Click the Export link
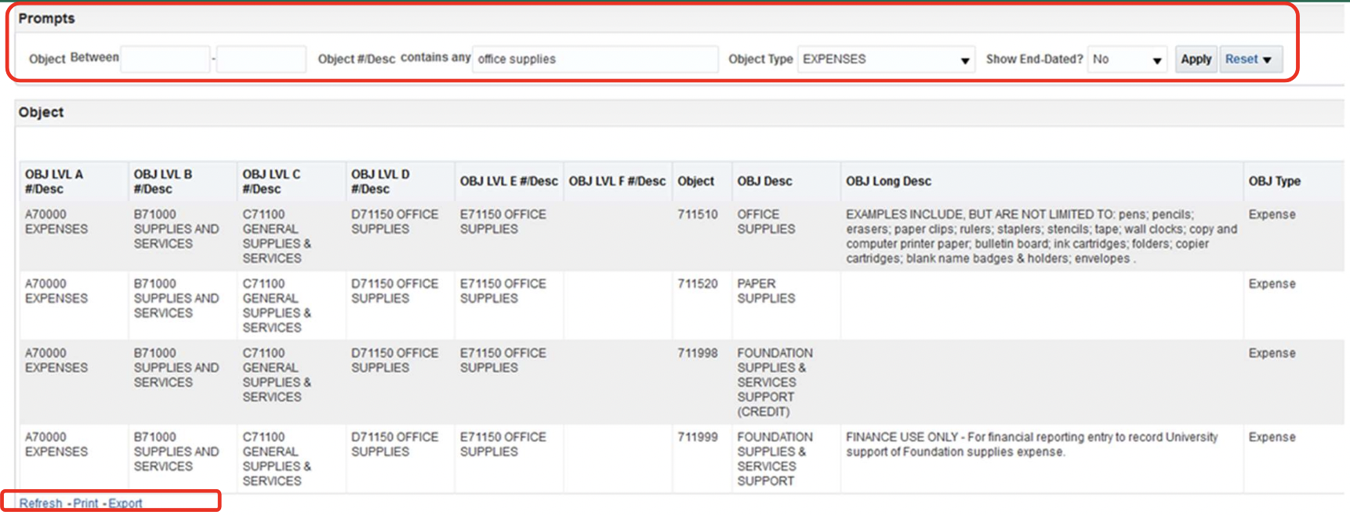The height and width of the screenshot is (515, 1350). [x=125, y=503]
